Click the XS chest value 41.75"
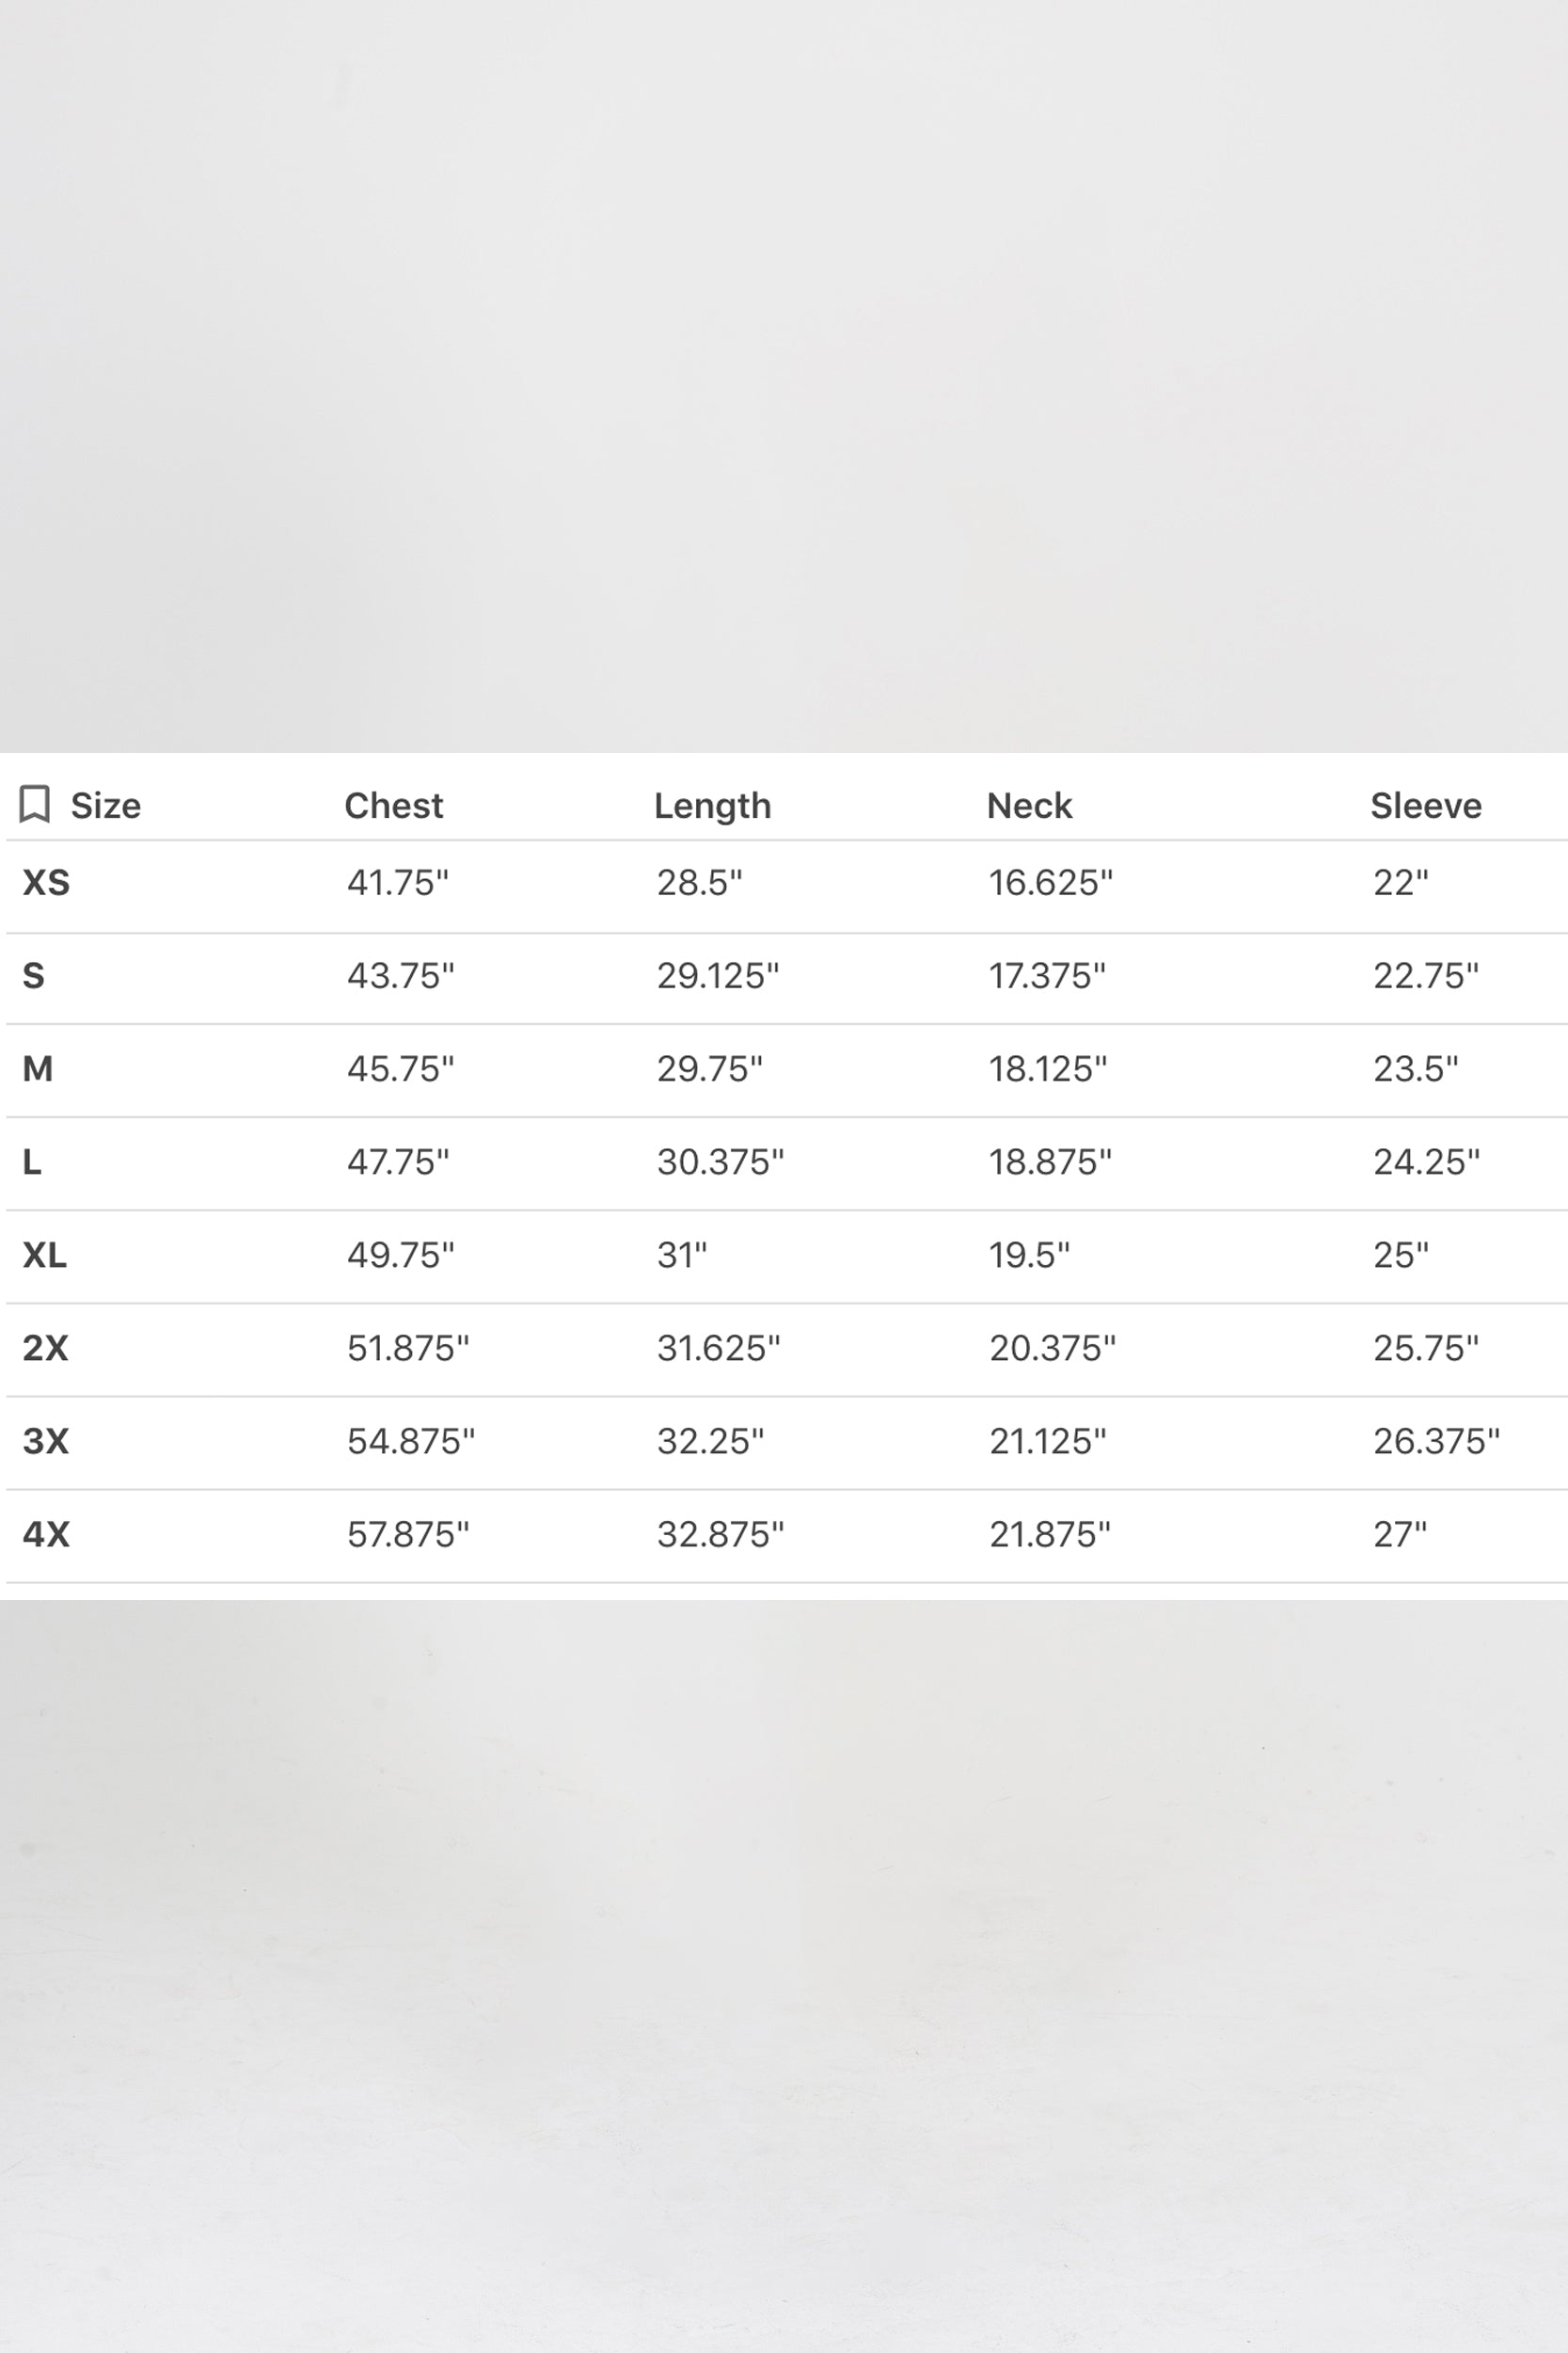Viewport: 1568px width, 2353px height. tap(398, 883)
